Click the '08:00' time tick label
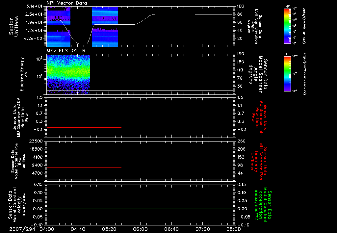Image resolution: width=337 pixels, height=233 pixels. coord(233,229)
